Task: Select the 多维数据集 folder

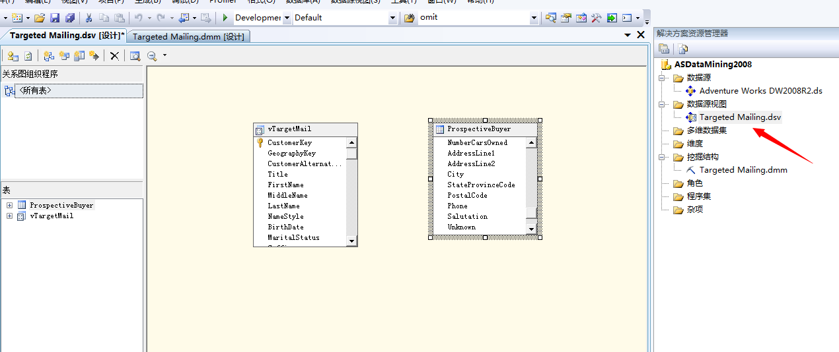Action: [706, 131]
